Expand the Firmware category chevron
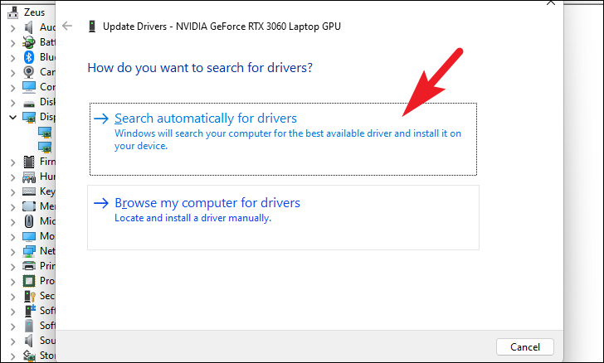The image size is (604, 363). (12, 162)
